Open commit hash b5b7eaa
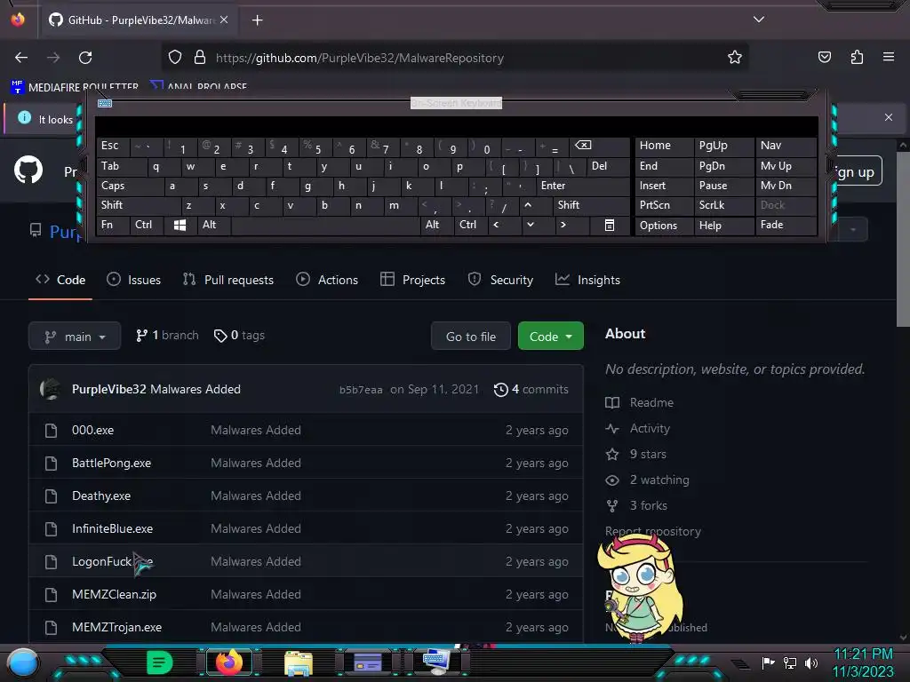The height and width of the screenshot is (682, 910). tap(361, 390)
